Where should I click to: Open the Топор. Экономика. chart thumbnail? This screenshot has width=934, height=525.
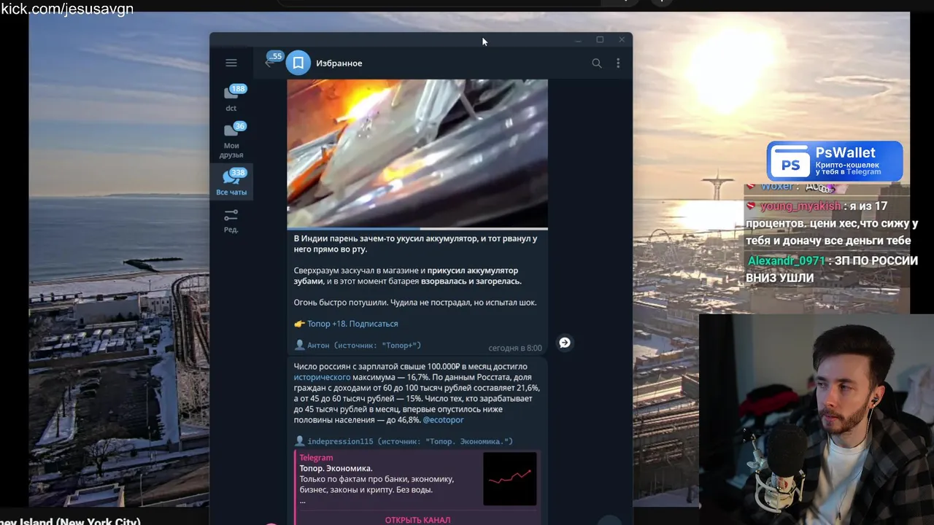[x=510, y=479]
